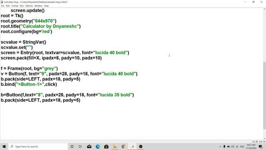
Task: Open File Explorer from taskbar
Action: click(115, 146)
